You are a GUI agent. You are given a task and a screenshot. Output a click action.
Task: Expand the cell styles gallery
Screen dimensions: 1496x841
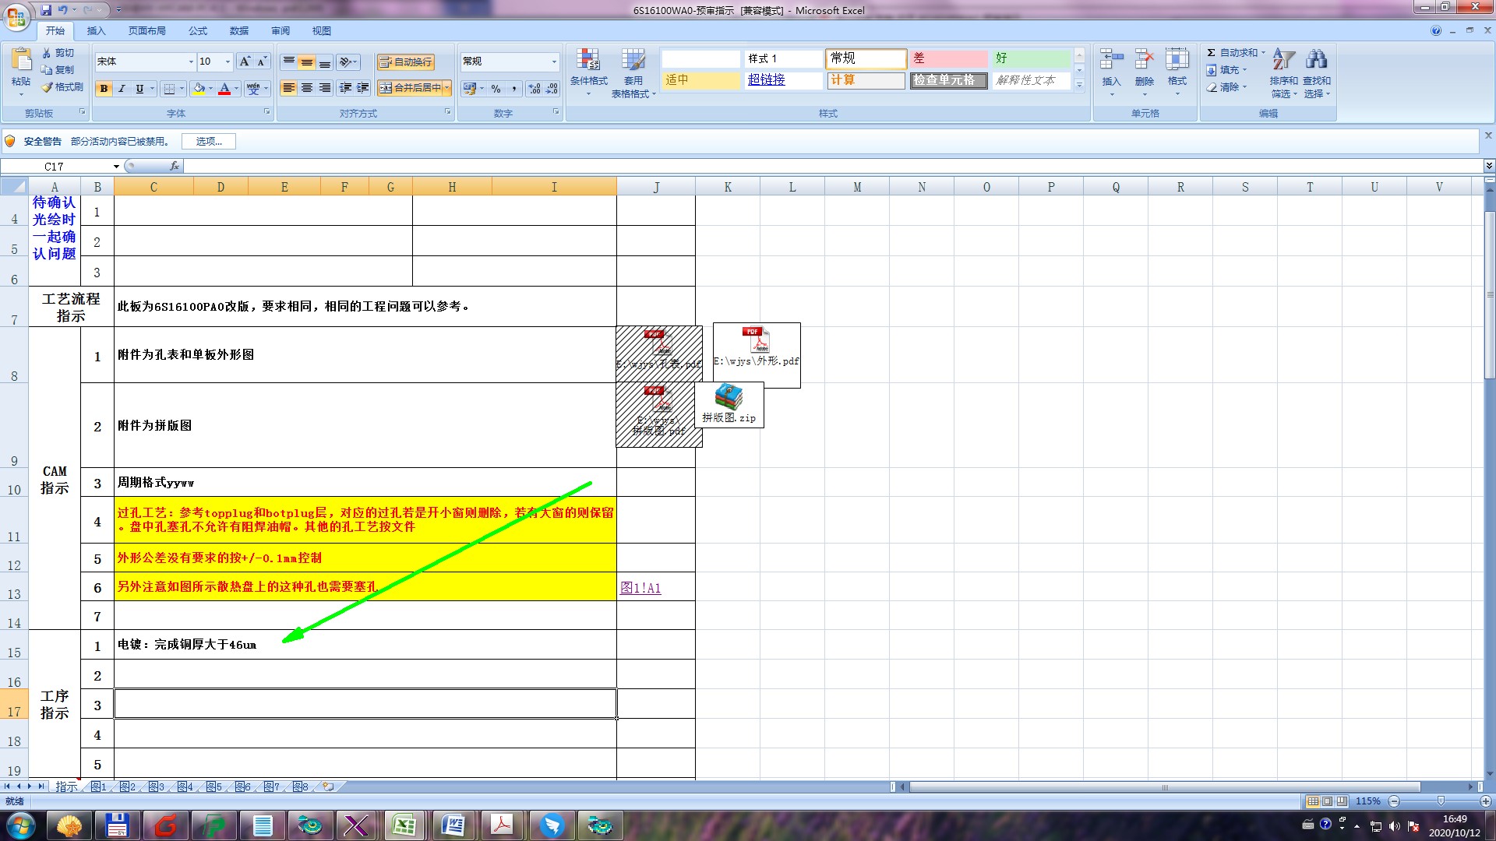(1079, 86)
